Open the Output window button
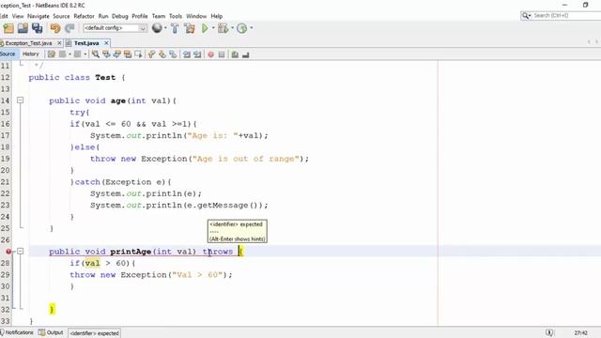Viewport: 601px width, 338px height. click(51, 332)
